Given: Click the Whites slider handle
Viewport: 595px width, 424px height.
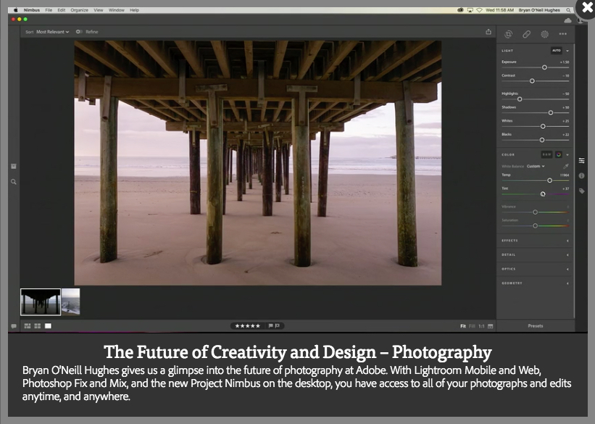Looking at the screenshot, I should point(543,126).
